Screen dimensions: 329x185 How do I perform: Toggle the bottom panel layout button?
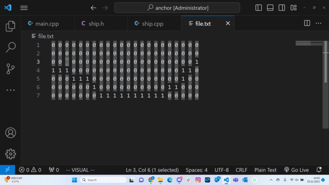pyautogui.click(x=270, y=8)
